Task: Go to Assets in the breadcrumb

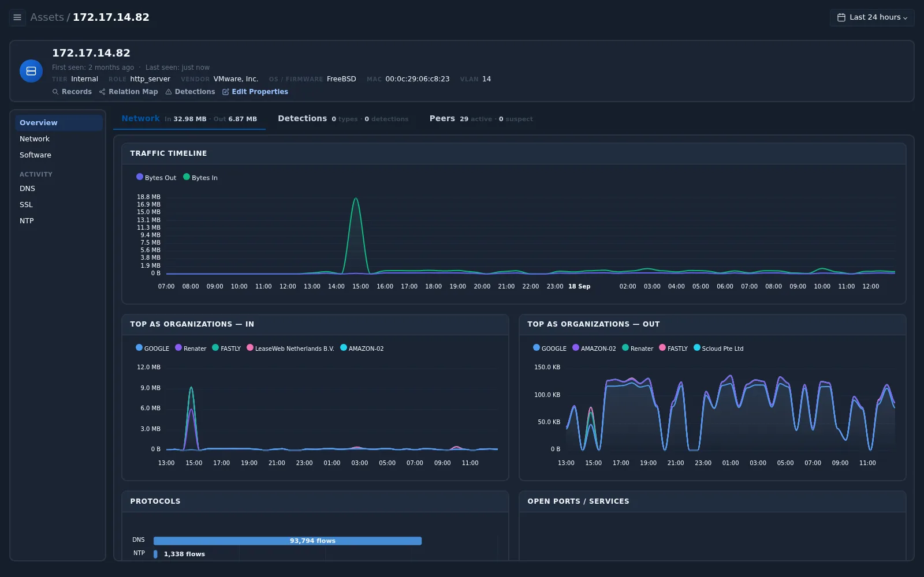Action: tap(47, 17)
